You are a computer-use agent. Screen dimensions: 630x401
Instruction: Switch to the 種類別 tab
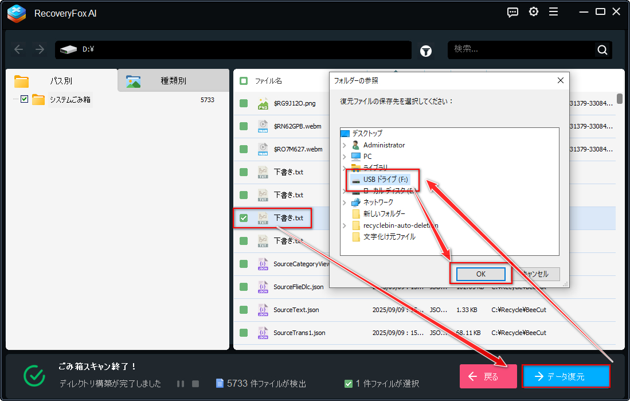coord(173,81)
